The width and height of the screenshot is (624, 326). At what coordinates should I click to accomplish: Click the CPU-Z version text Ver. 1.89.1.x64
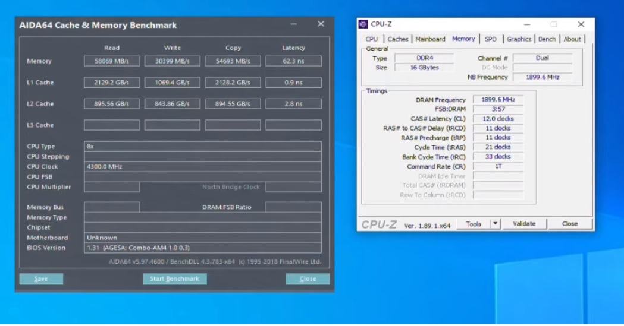coord(427,226)
